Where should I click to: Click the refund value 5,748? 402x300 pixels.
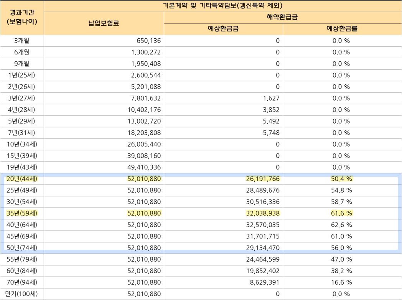[x=271, y=133]
